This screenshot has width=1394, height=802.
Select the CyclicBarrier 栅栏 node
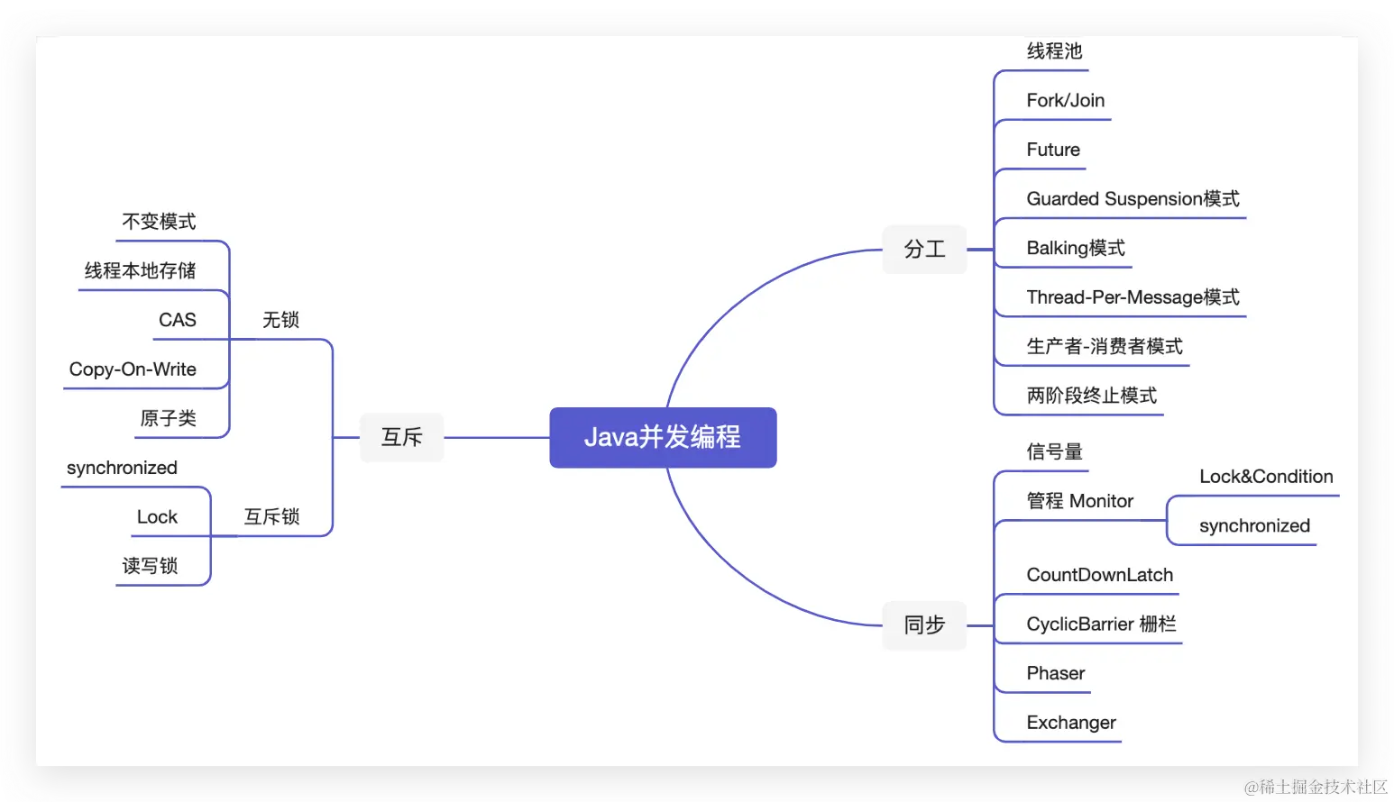click(x=1101, y=624)
